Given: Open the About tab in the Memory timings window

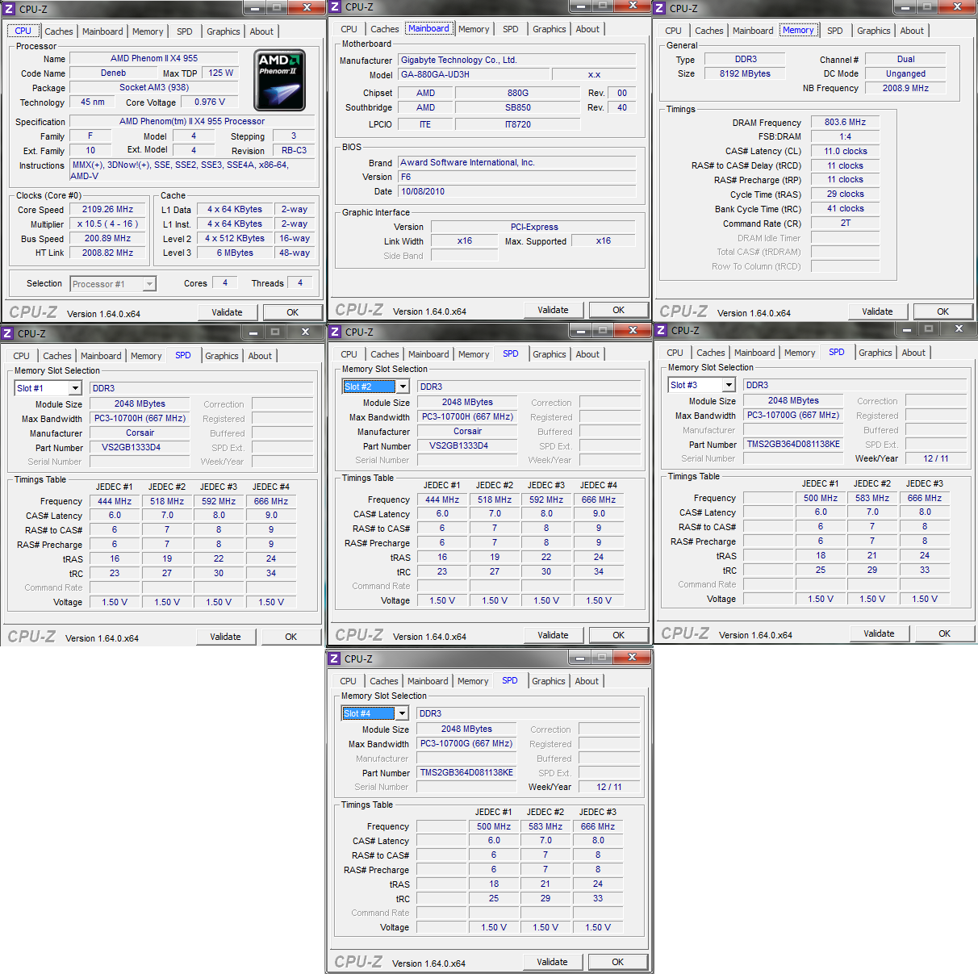Looking at the screenshot, I should point(912,31).
